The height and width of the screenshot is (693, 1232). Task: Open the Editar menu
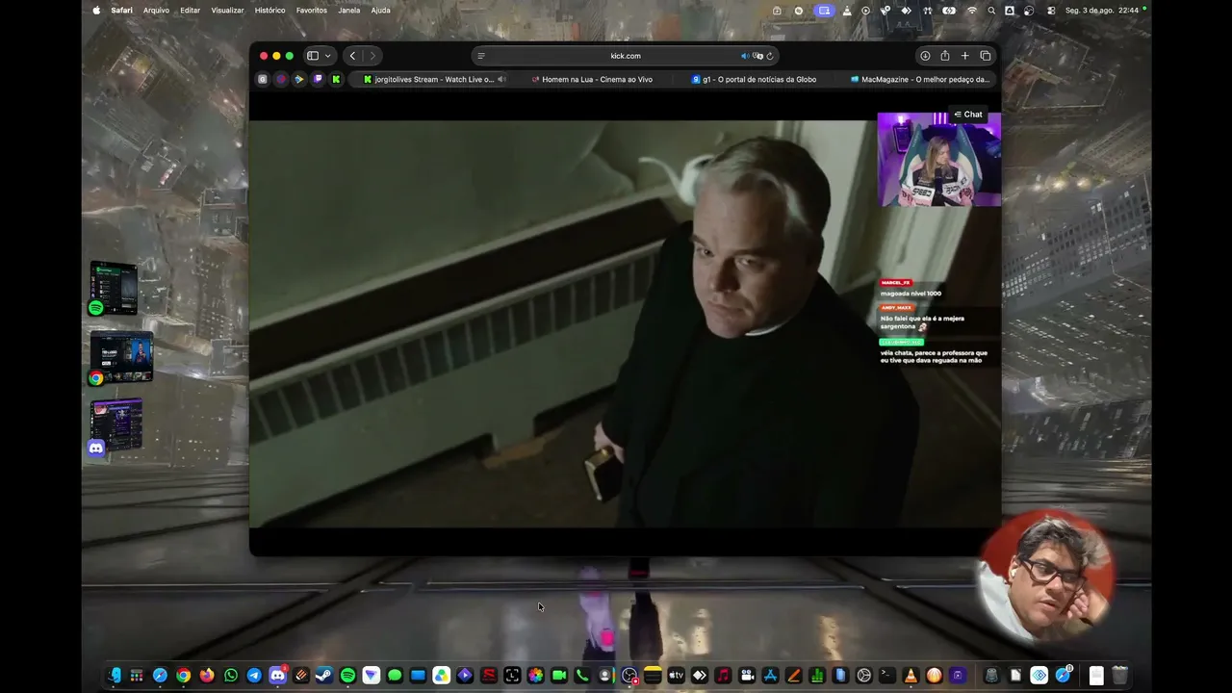[191, 11]
